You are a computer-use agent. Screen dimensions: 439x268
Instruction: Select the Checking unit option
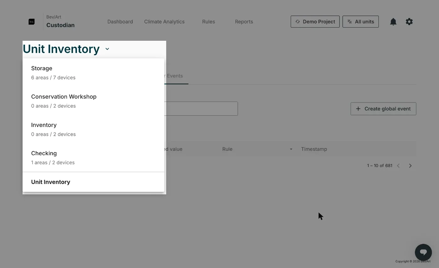coord(93,158)
